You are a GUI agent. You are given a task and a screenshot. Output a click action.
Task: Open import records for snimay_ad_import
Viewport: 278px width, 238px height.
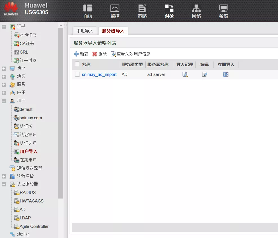click(185, 74)
